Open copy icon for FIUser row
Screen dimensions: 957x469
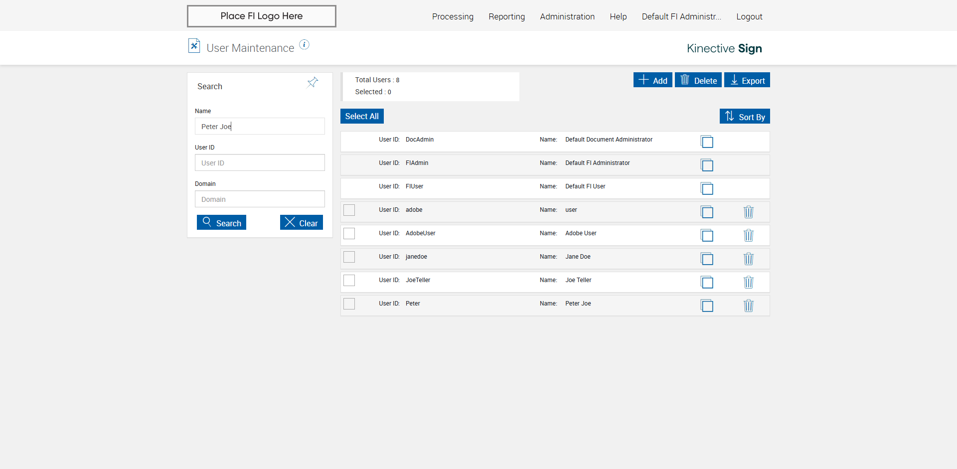707,188
